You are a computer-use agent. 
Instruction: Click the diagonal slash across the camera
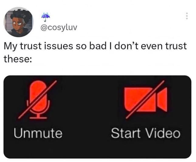click(145, 99)
